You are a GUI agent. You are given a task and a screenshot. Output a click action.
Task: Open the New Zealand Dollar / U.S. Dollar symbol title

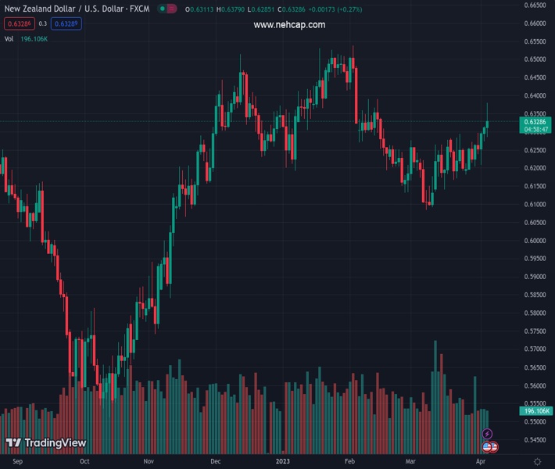point(77,9)
